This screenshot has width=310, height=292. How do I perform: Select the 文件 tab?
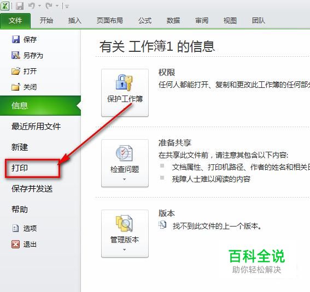[x=15, y=21]
